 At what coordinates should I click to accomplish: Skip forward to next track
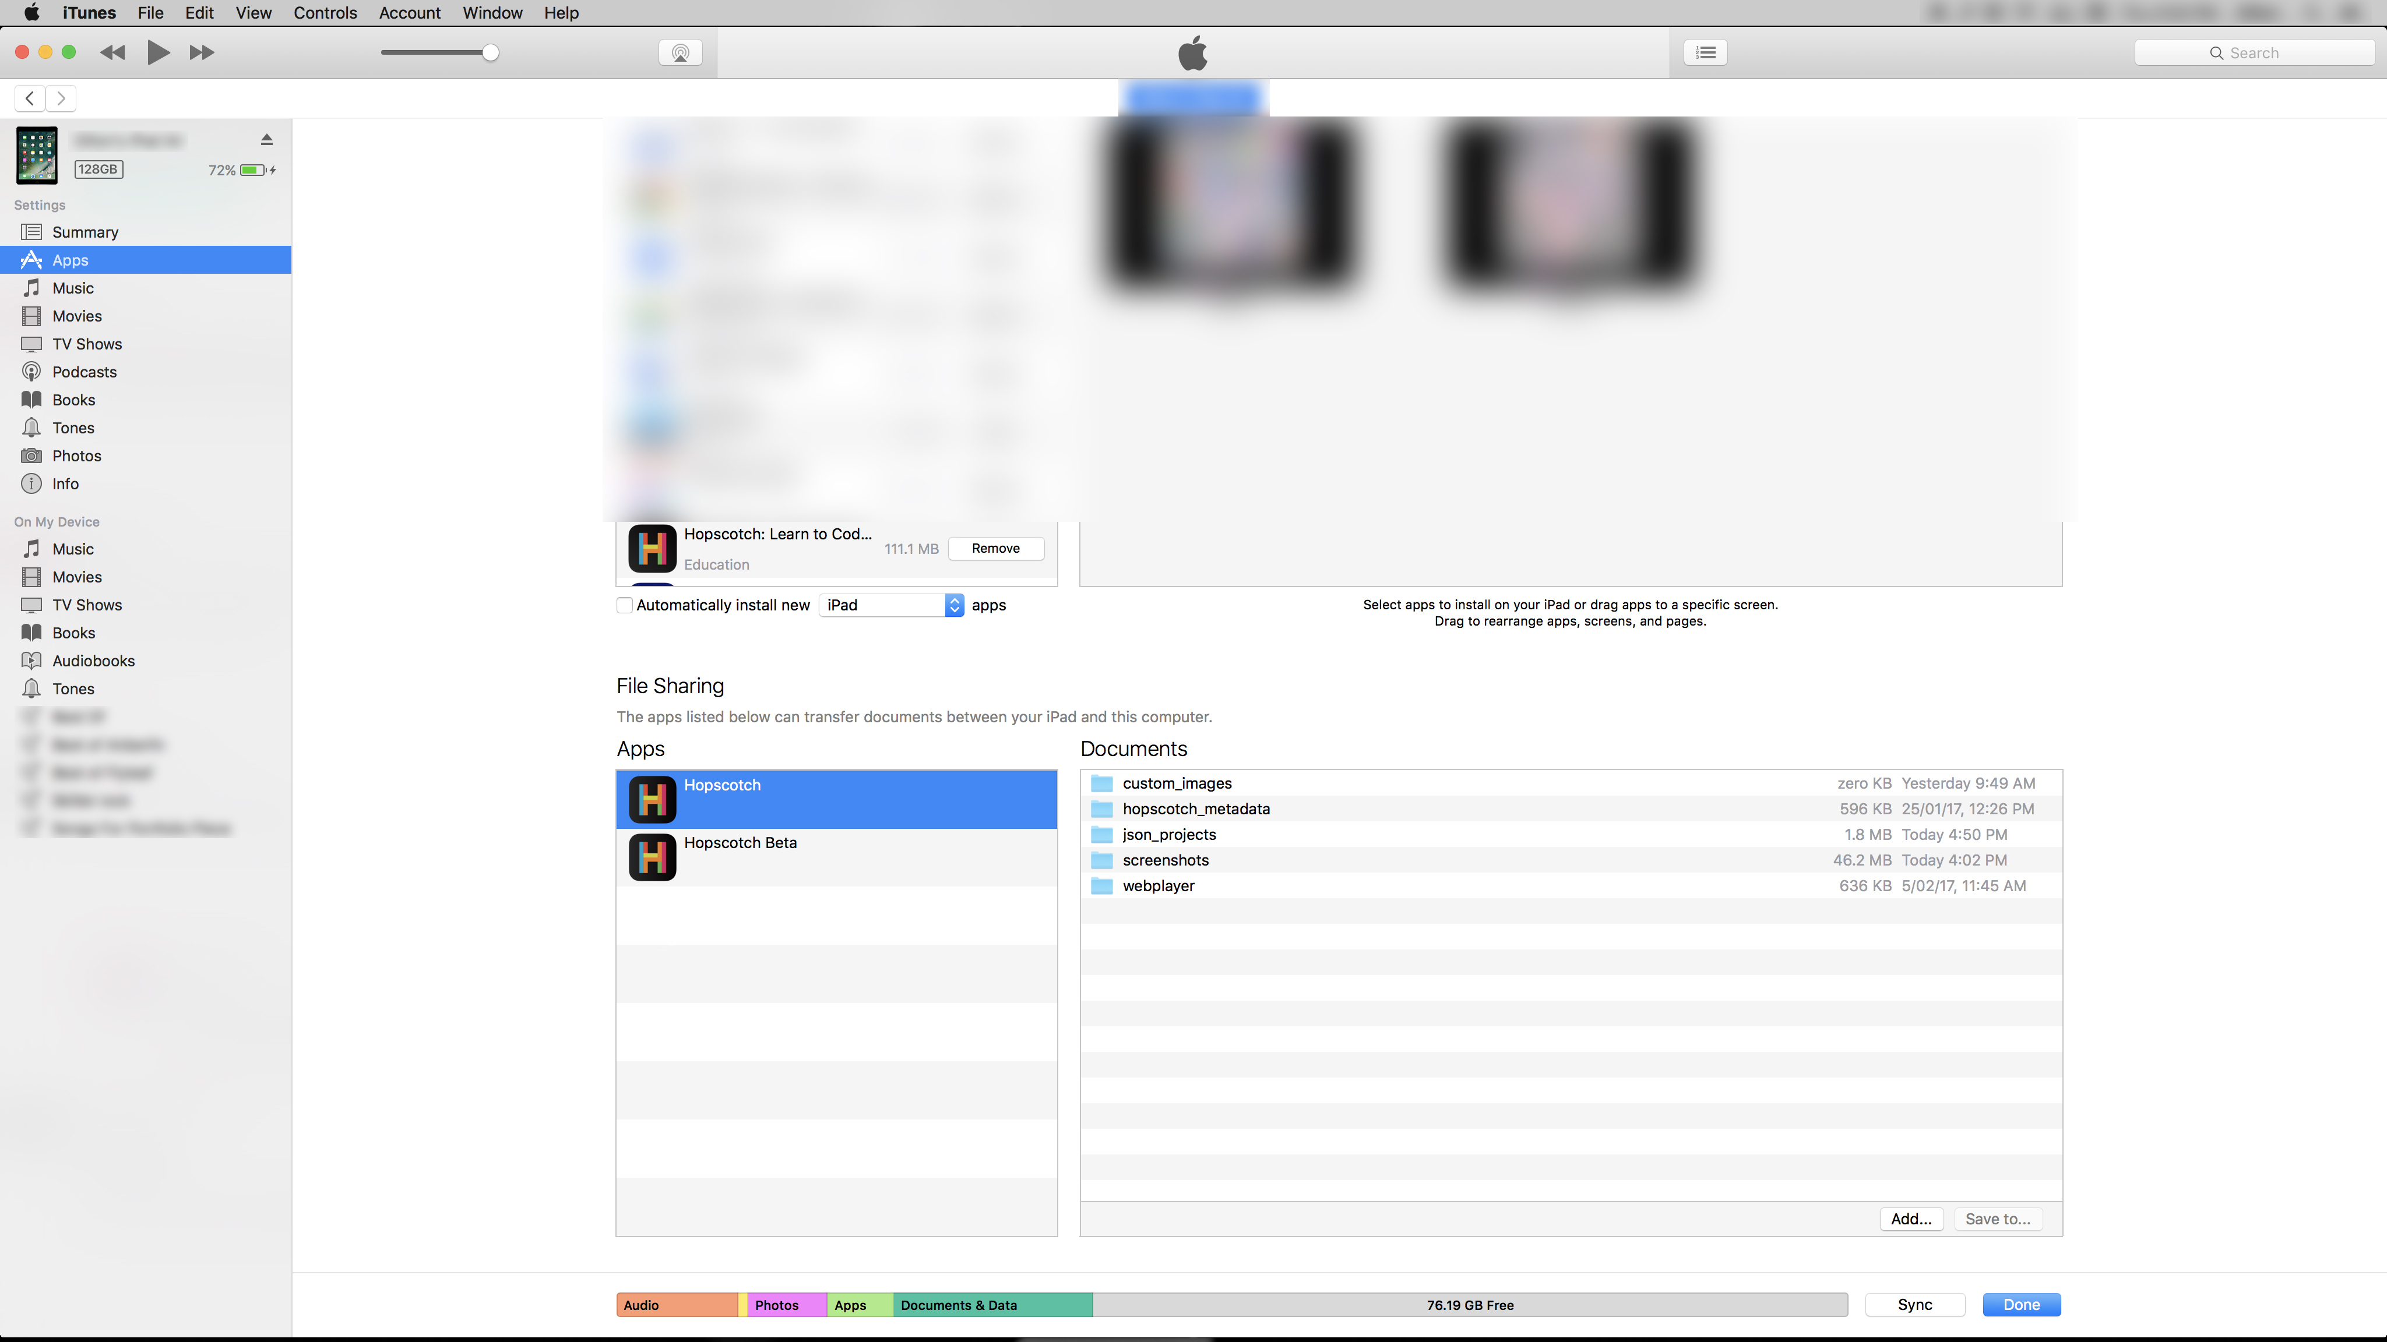click(201, 53)
